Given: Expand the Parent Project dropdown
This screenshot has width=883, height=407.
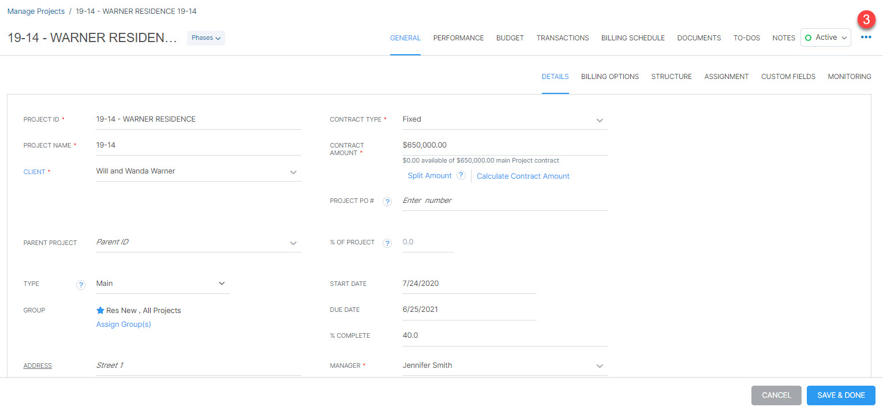Looking at the screenshot, I should tap(293, 243).
